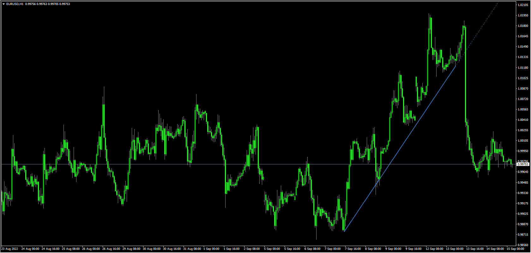Click the 1.02105 price scale label
531x253 pixels.
tap(523, 5)
